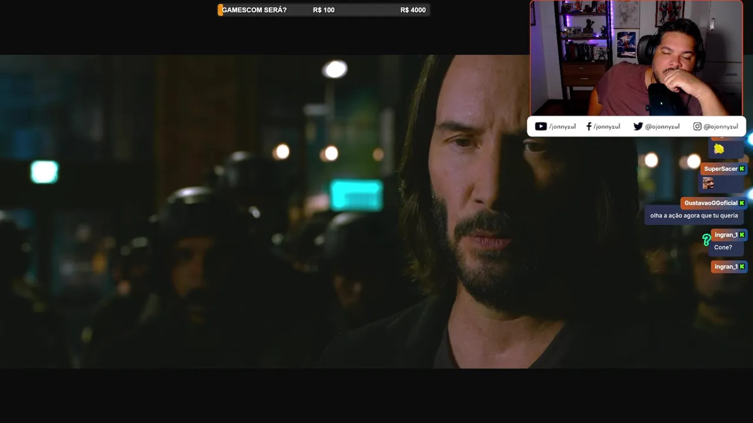Screen dimensions: 753x423
Task: Click the streamer webcam feed
Action: point(637,58)
